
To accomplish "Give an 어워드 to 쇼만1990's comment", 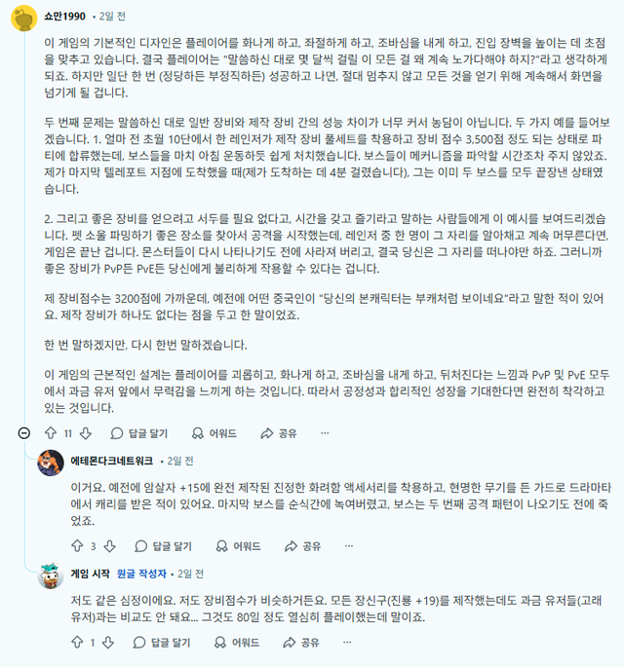I will 214,432.
